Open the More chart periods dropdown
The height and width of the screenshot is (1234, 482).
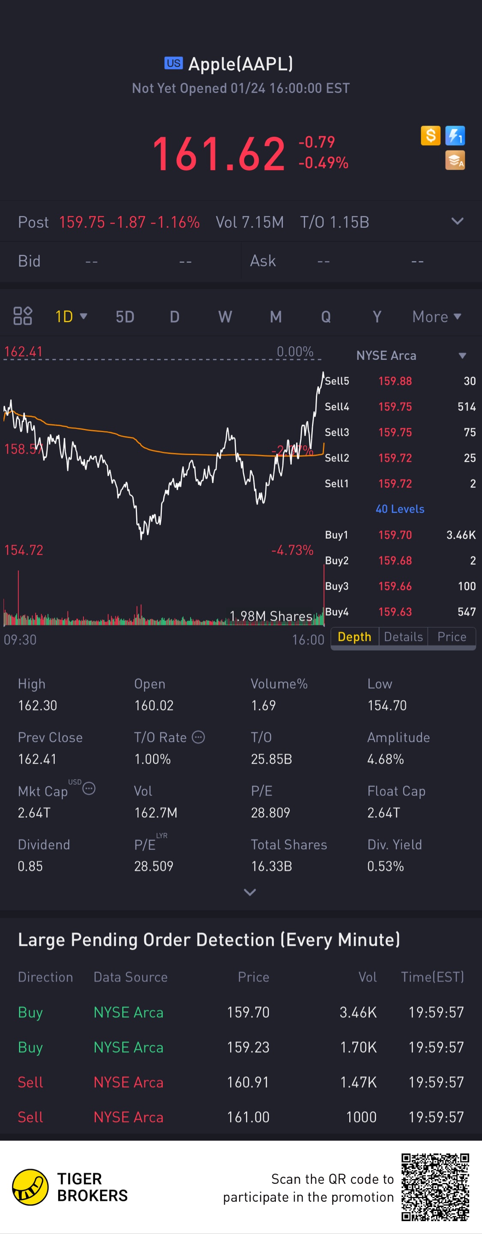[436, 317]
